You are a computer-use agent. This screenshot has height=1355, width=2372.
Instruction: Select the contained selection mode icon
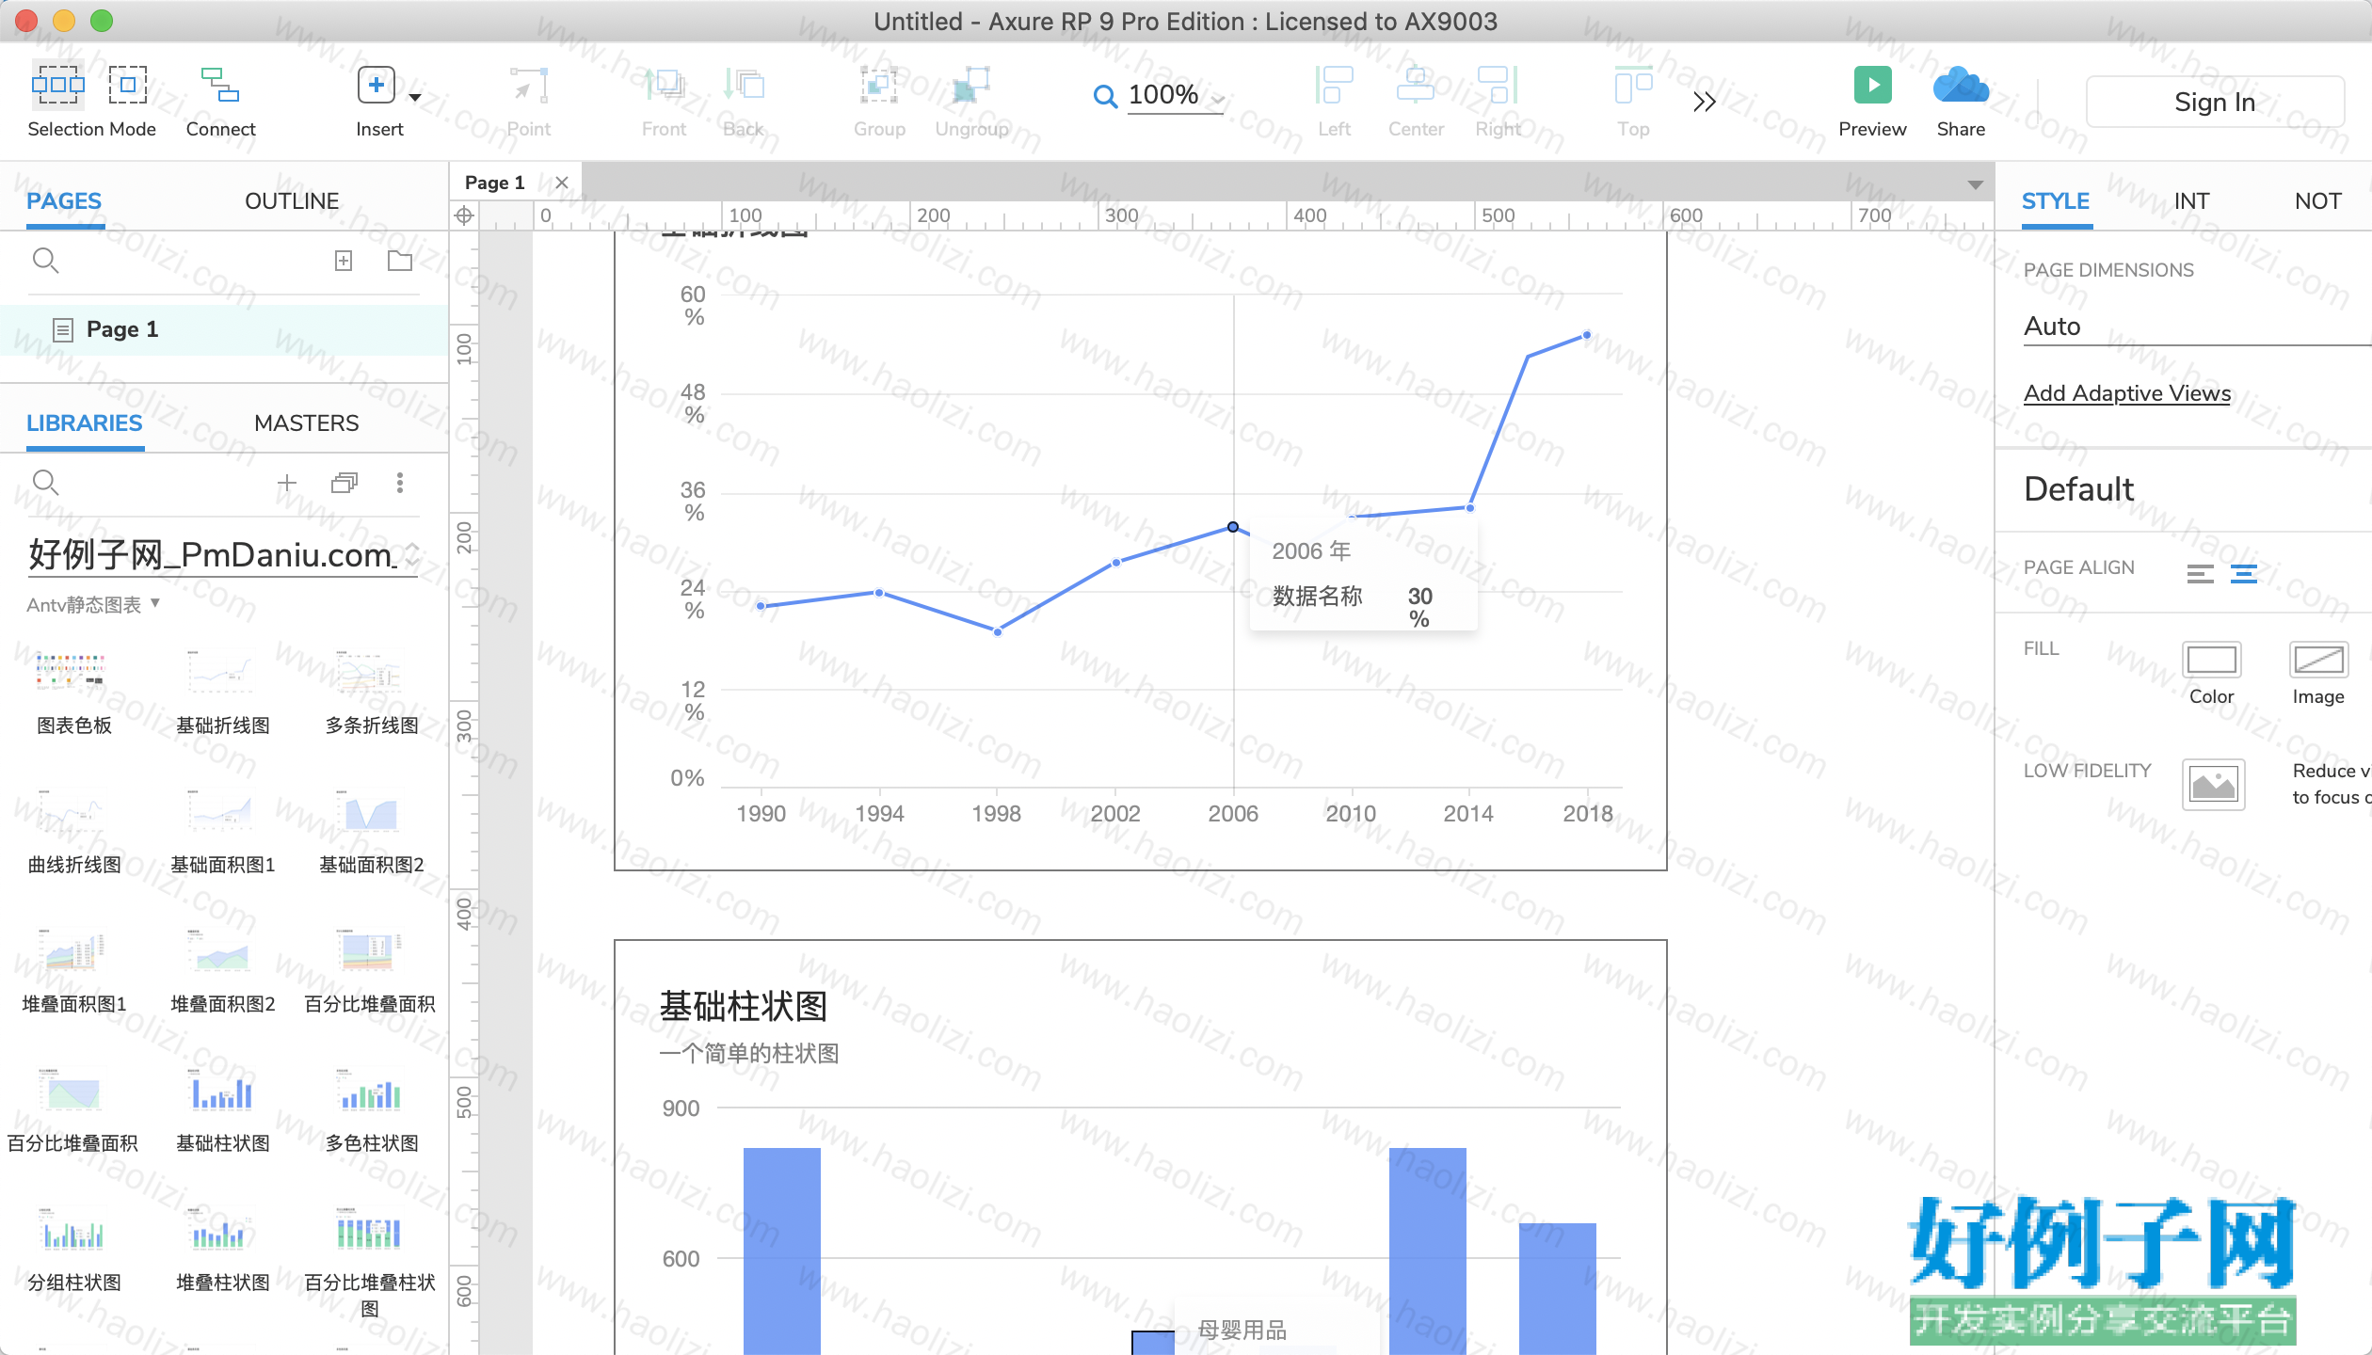click(128, 85)
